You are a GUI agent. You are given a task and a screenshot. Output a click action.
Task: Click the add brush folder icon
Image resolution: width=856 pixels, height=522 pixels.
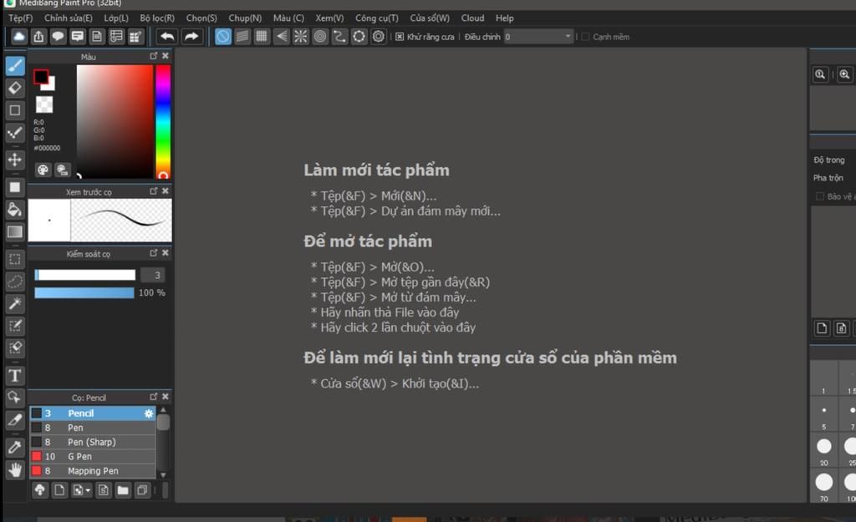pos(123,490)
